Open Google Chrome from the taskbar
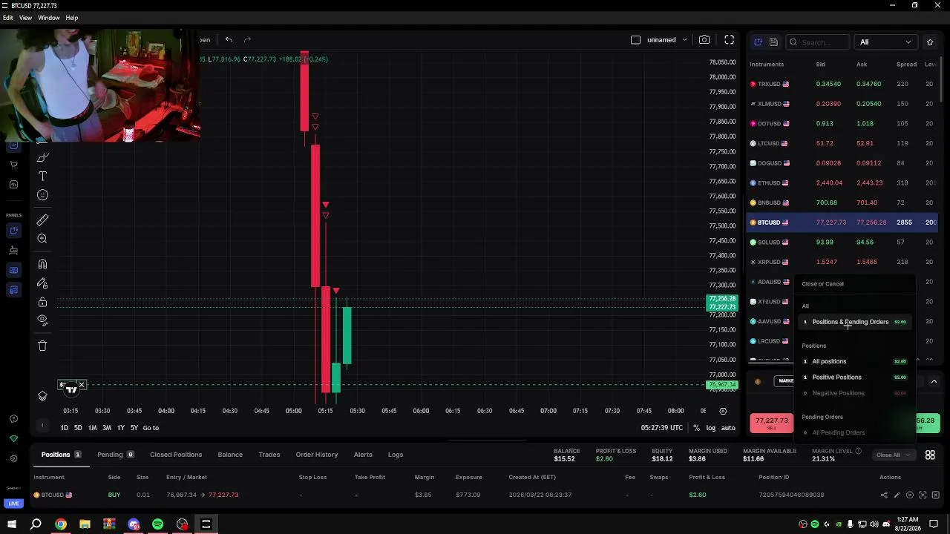 (61, 524)
